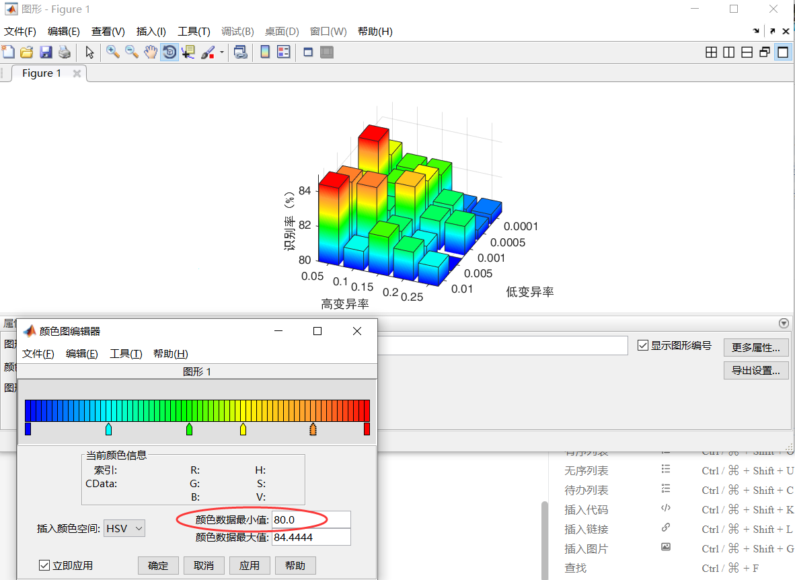Select the Data Cursor tool
The width and height of the screenshot is (795, 580).
tap(188, 52)
